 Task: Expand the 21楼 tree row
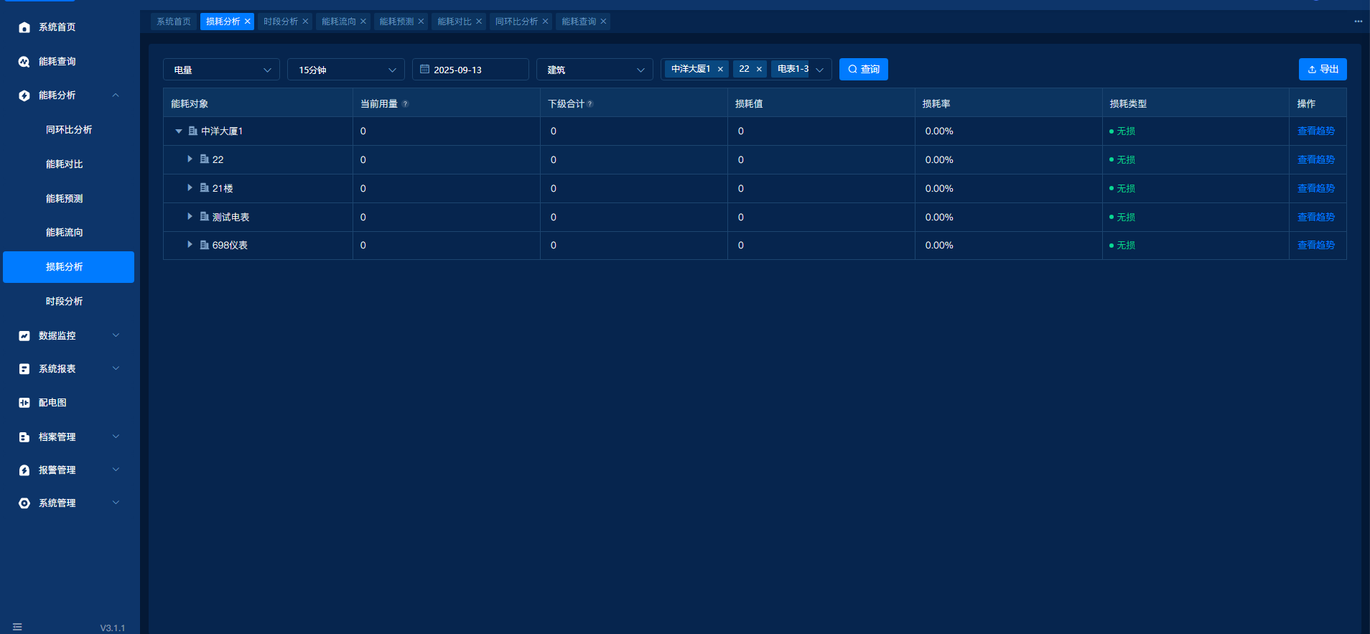(x=190, y=188)
